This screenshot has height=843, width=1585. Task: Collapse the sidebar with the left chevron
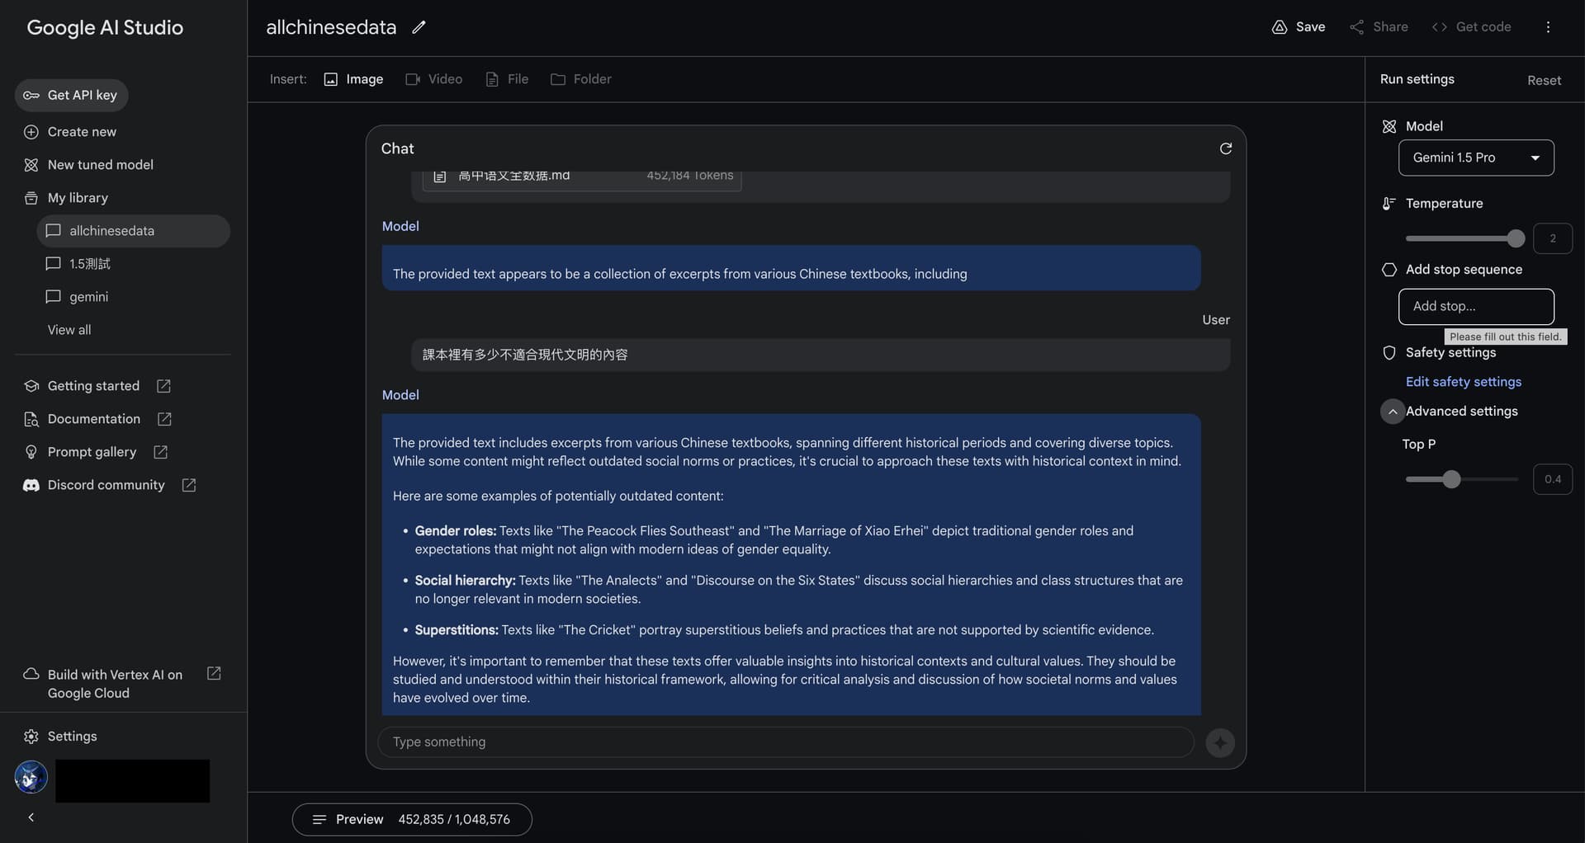pyautogui.click(x=31, y=817)
